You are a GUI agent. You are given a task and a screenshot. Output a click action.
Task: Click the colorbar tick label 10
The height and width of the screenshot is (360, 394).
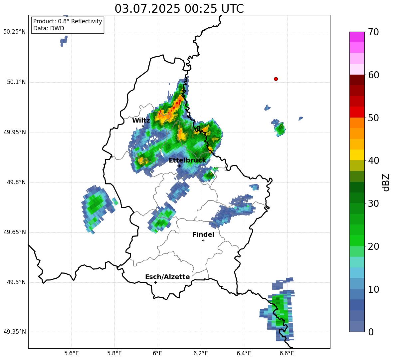point(373,289)
